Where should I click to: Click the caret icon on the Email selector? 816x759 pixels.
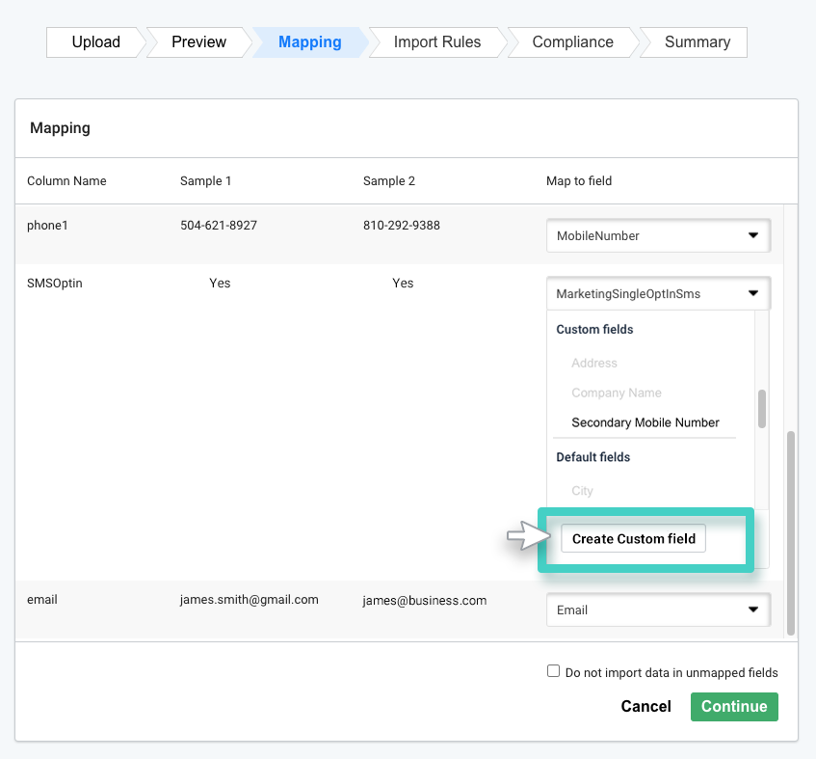[x=755, y=610]
